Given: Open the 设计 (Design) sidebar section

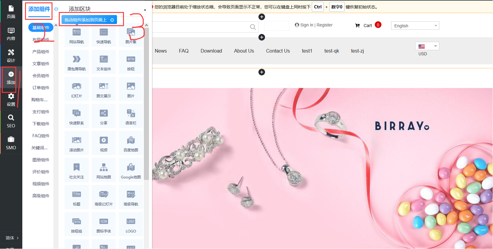Looking at the screenshot, I should [11, 56].
